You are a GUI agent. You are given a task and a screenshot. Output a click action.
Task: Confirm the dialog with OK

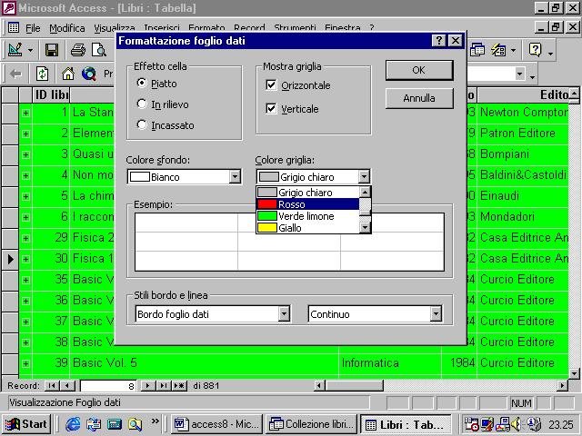pyautogui.click(x=419, y=70)
